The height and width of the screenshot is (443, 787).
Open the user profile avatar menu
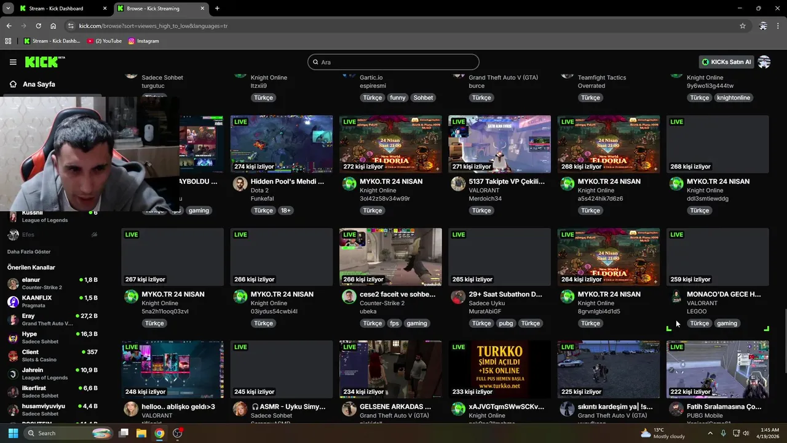tap(764, 62)
